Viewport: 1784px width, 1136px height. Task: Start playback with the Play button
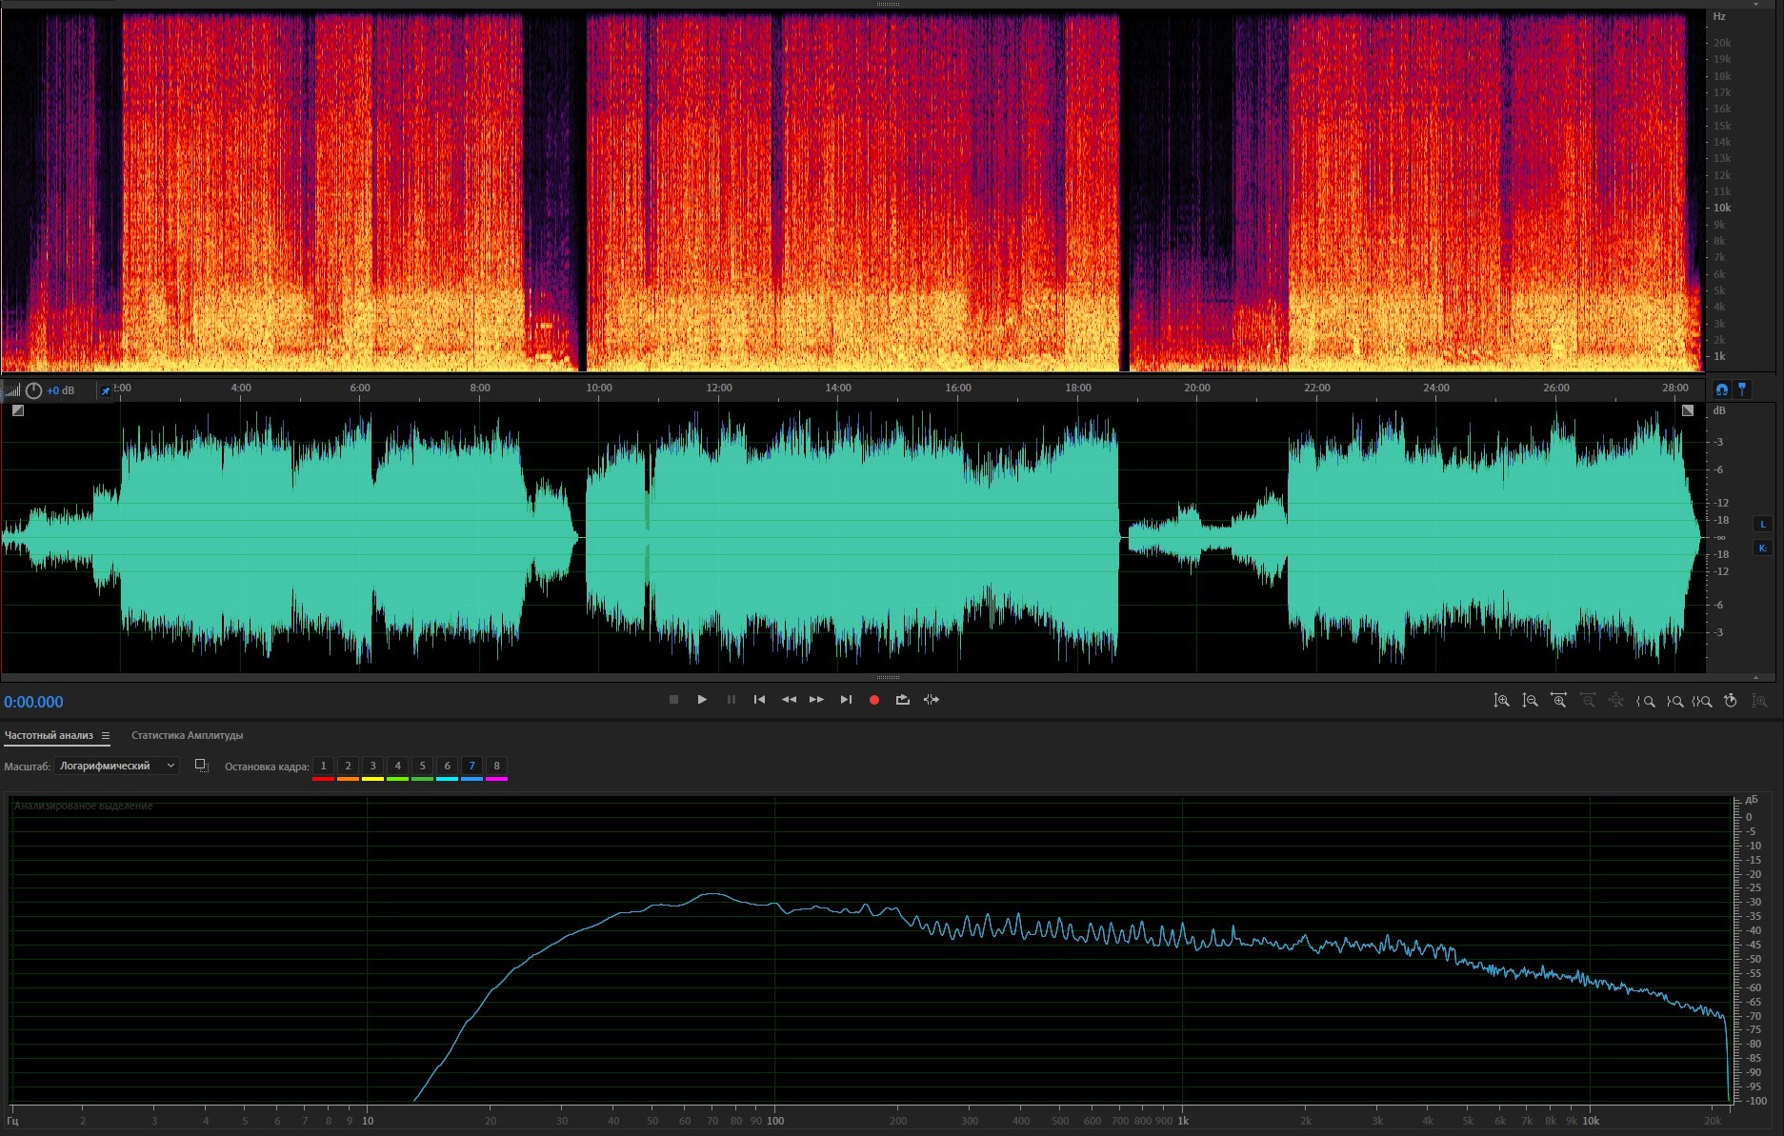702,700
